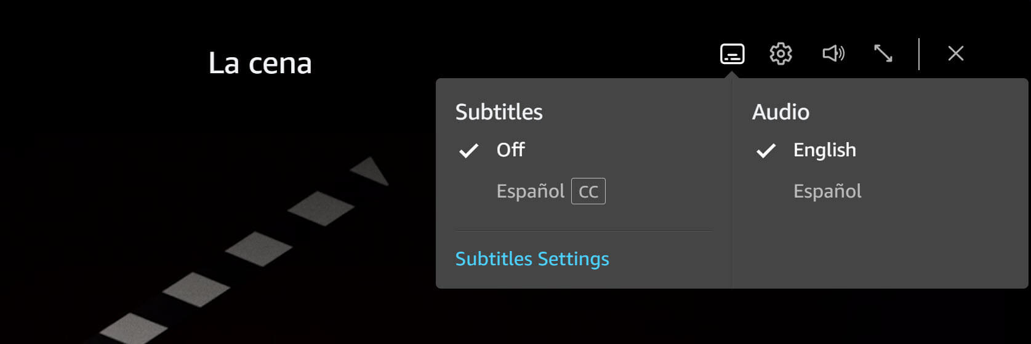Click the vertical divider left of the close button
Screen dimensions: 1031x344
click(919, 54)
